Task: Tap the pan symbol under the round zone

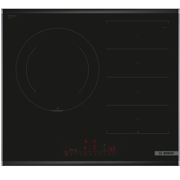Action: [57, 109]
